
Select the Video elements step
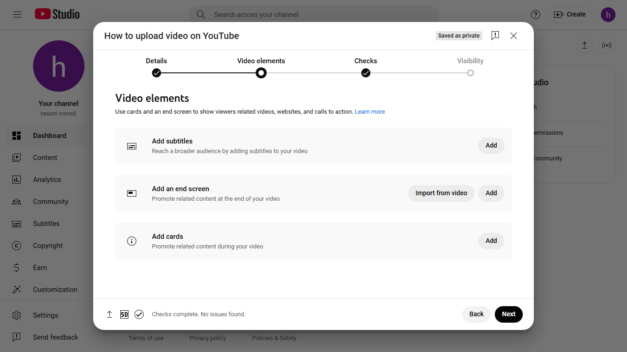click(261, 67)
